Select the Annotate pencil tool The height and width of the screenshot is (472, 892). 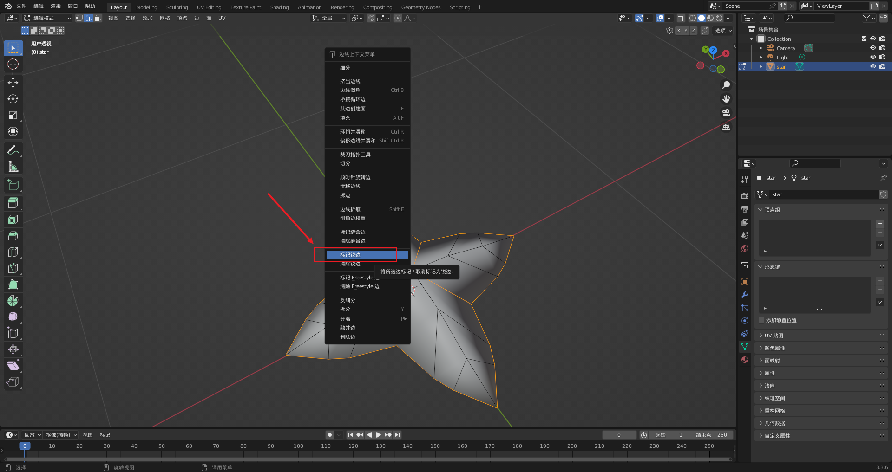[13, 150]
